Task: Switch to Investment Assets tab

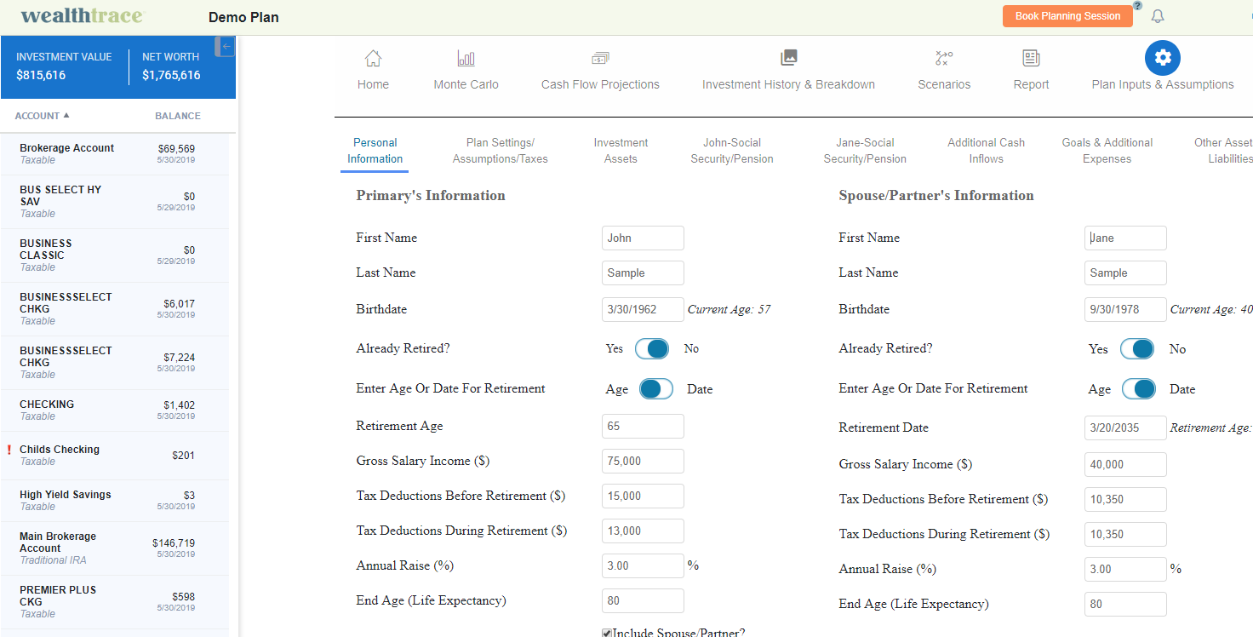Action: coord(621,151)
